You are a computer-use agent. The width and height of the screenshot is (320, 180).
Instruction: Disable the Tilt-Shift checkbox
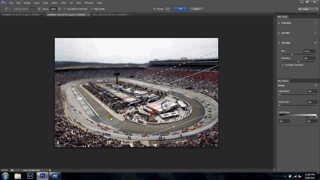315,42
